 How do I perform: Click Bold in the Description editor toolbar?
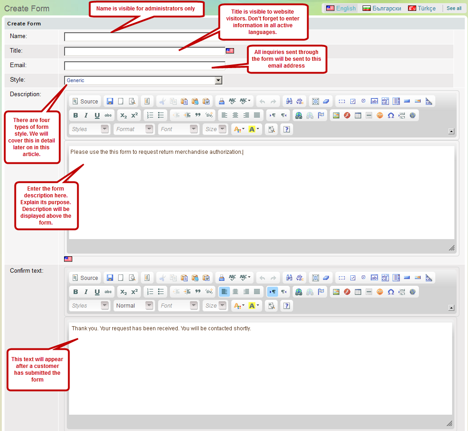[75, 115]
